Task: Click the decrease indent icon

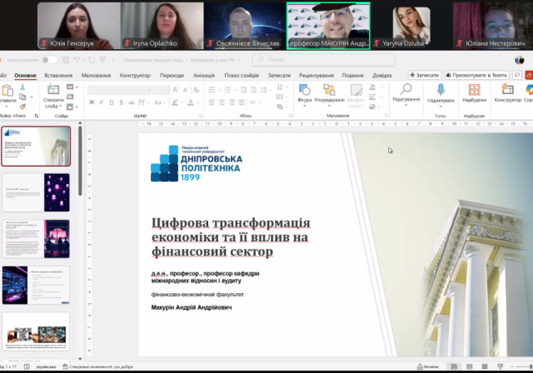Action: (243, 90)
